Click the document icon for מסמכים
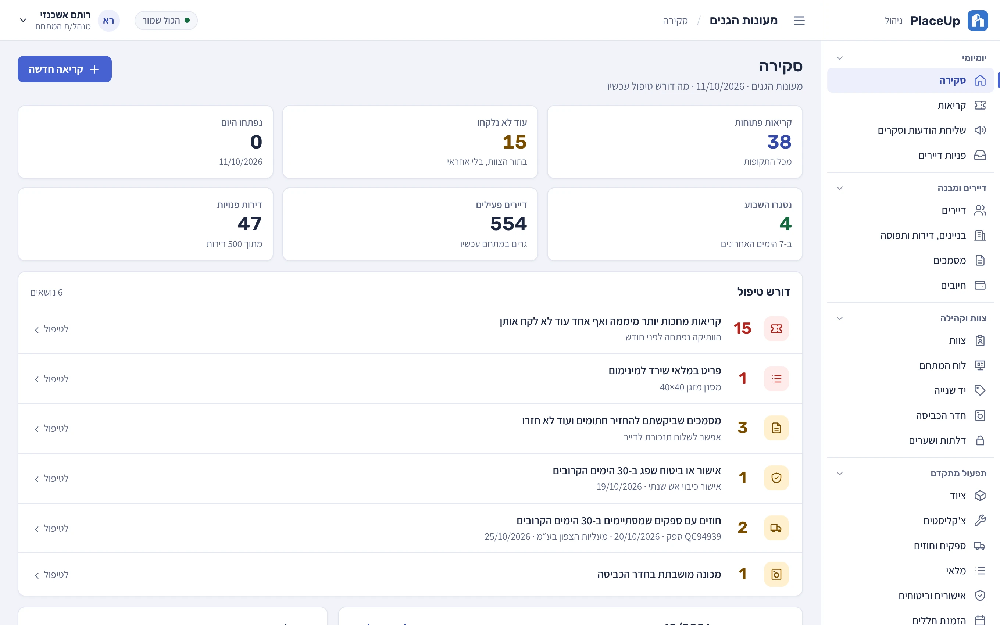This screenshot has width=1000, height=625. (x=980, y=260)
